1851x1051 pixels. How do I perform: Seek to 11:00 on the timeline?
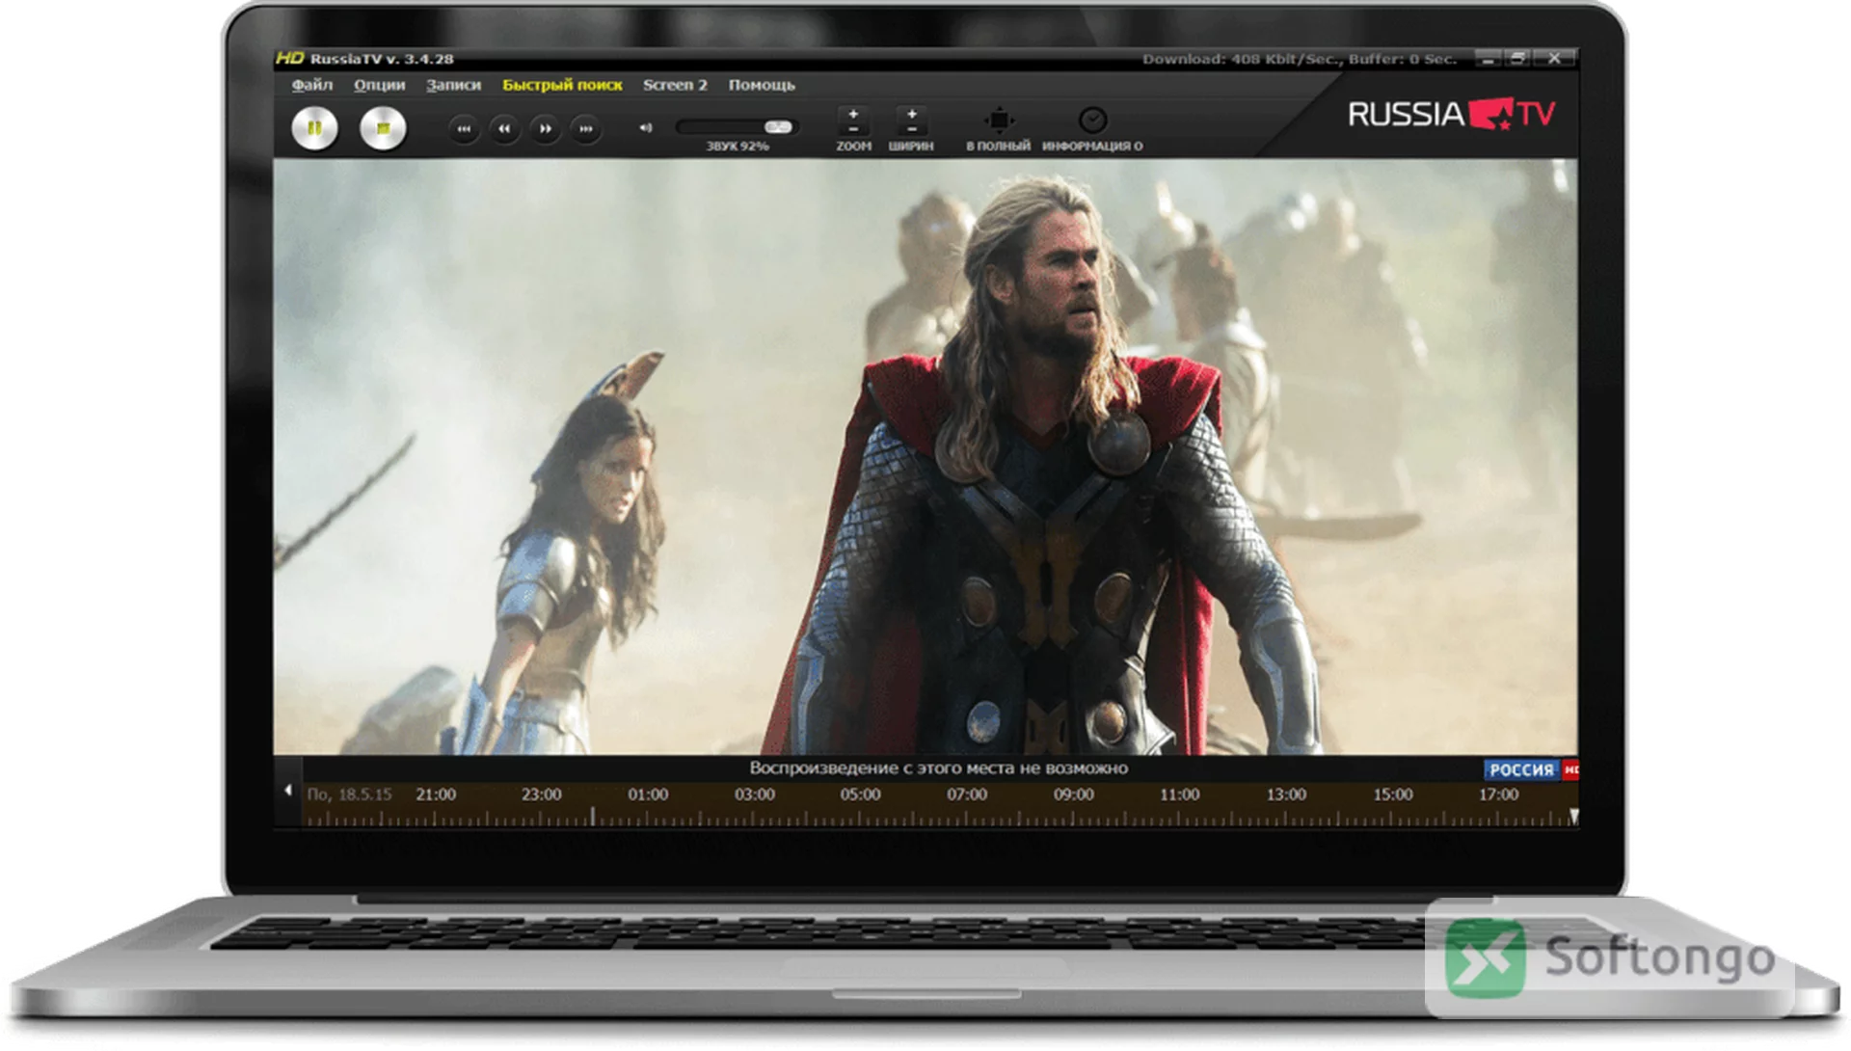coord(1180,795)
